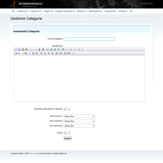Click the Inserisci button

coord(68,138)
